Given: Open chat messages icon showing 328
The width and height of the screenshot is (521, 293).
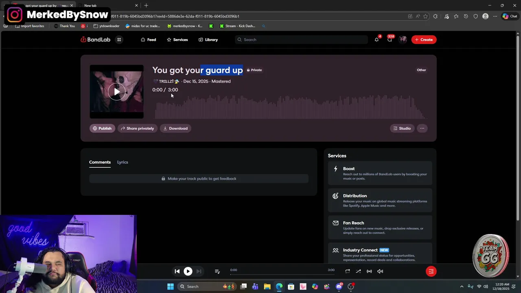Looking at the screenshot, I should point(390,39).
